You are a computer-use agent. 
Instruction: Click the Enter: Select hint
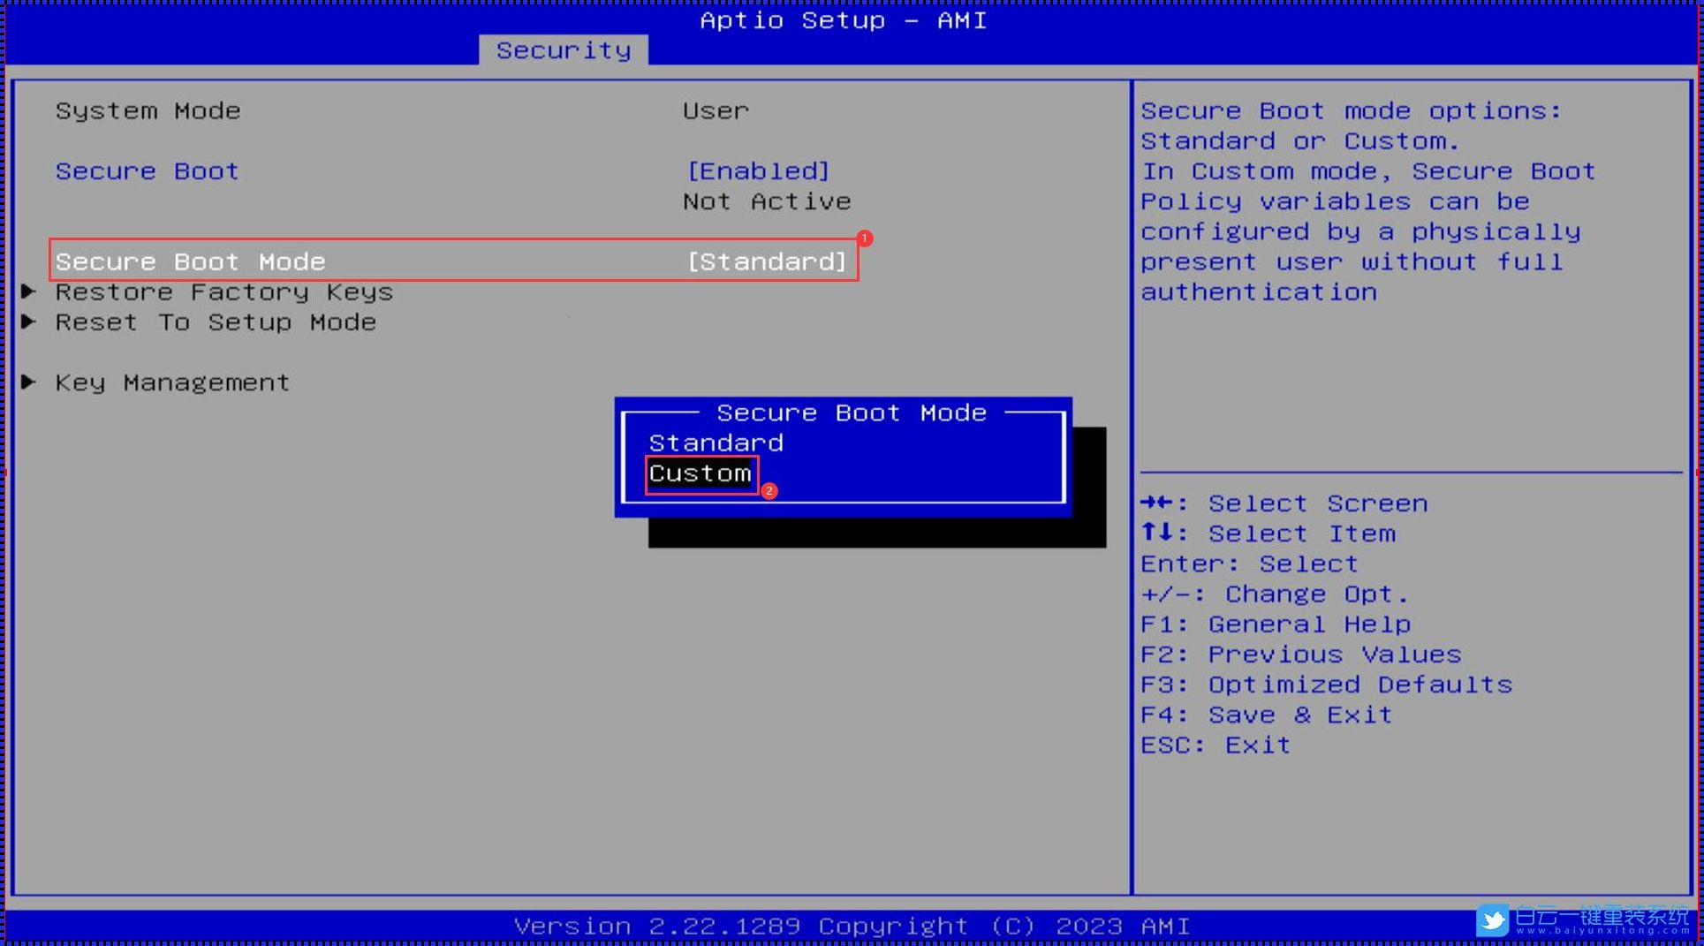coord(1249,564)
